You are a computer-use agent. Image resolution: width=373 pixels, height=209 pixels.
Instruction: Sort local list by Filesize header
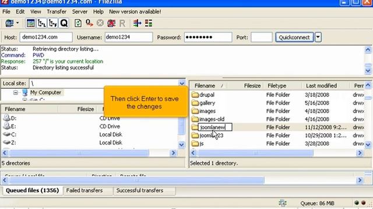click(x=77, y=109)
